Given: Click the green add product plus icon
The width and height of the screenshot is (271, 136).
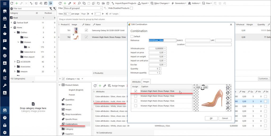Looking at the screenshot, I should [65, 3].
